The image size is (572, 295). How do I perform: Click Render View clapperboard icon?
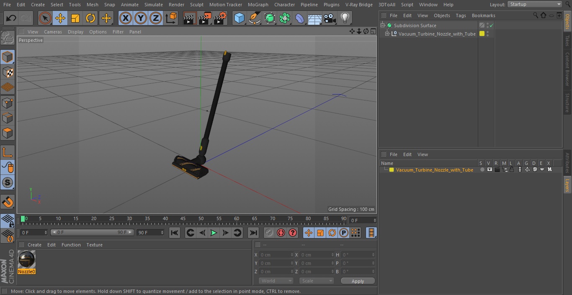190,18
